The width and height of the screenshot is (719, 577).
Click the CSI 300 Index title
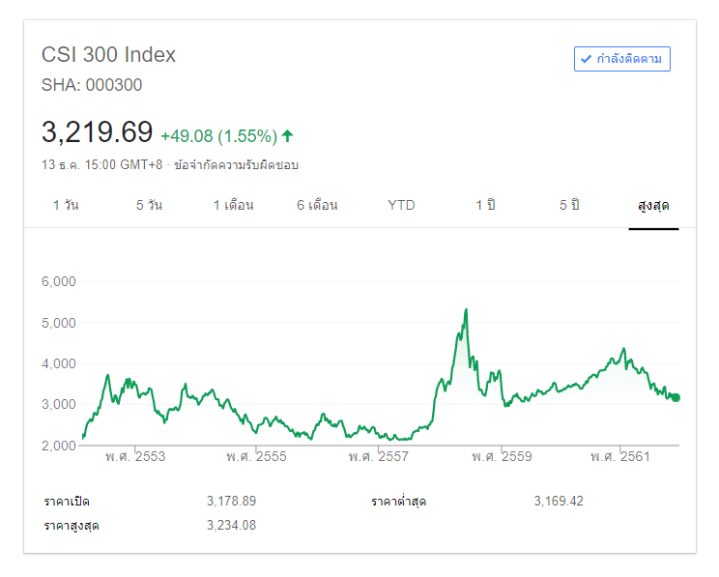(x=108, y=55)
